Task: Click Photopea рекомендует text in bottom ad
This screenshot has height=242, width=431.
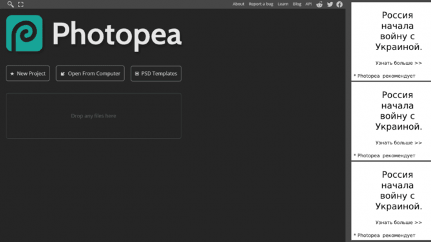Action: coord(385,236)
